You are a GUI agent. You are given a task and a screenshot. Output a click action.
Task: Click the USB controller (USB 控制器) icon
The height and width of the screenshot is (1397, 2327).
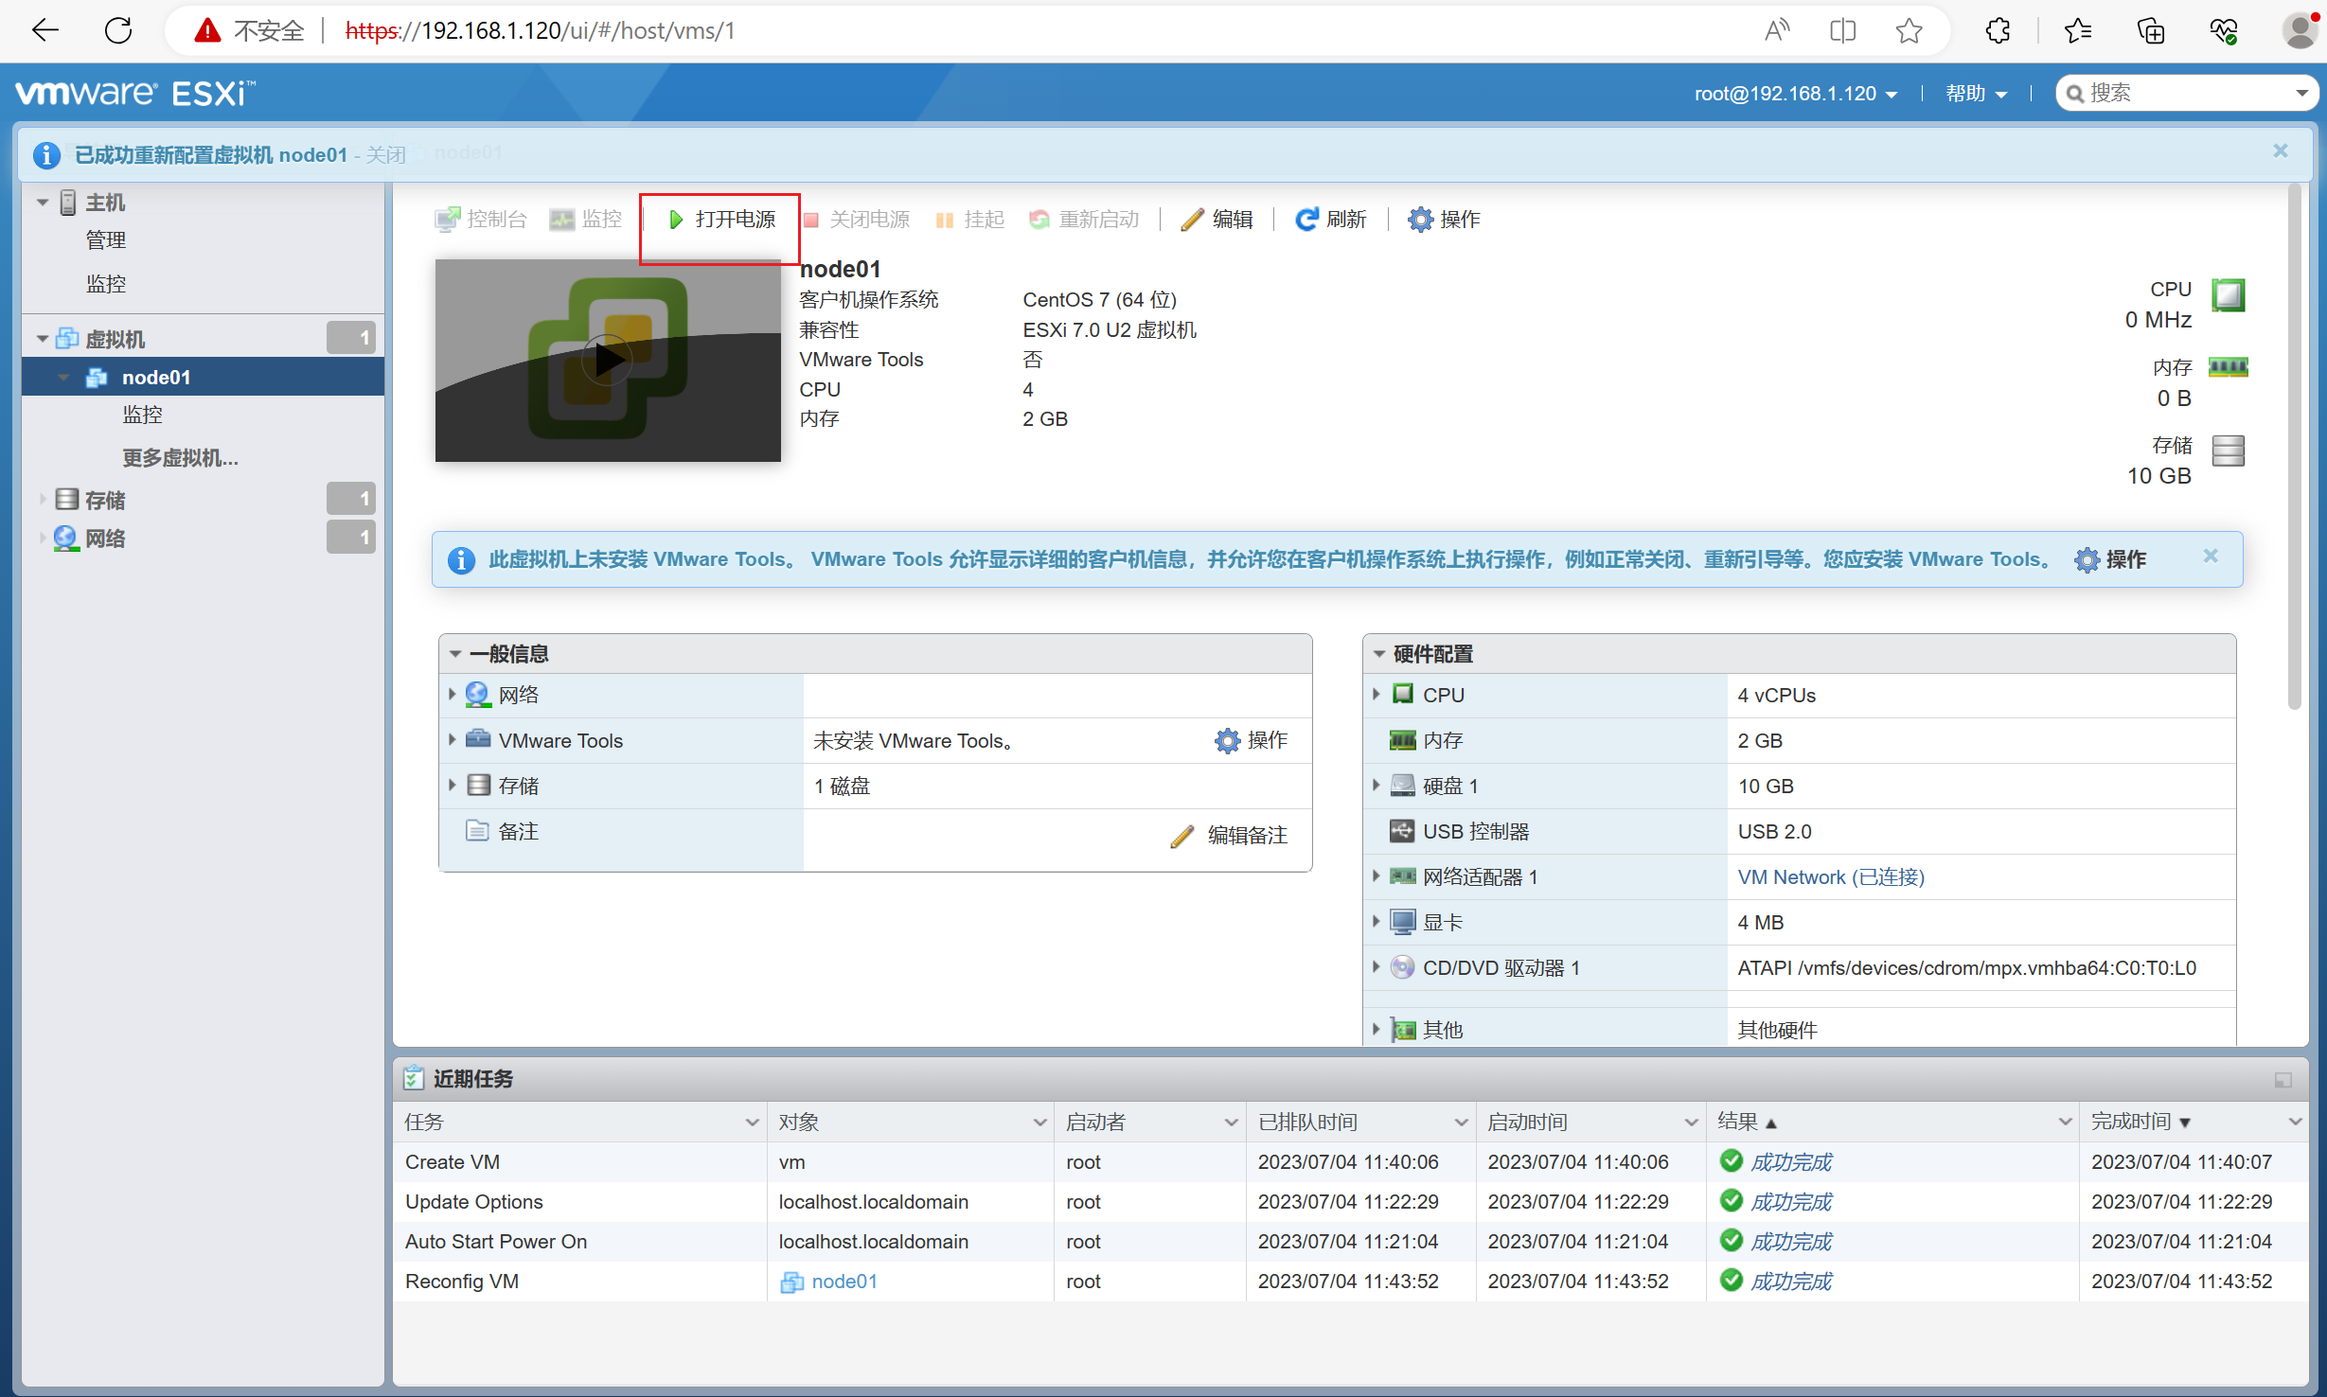click(1402, 831)
